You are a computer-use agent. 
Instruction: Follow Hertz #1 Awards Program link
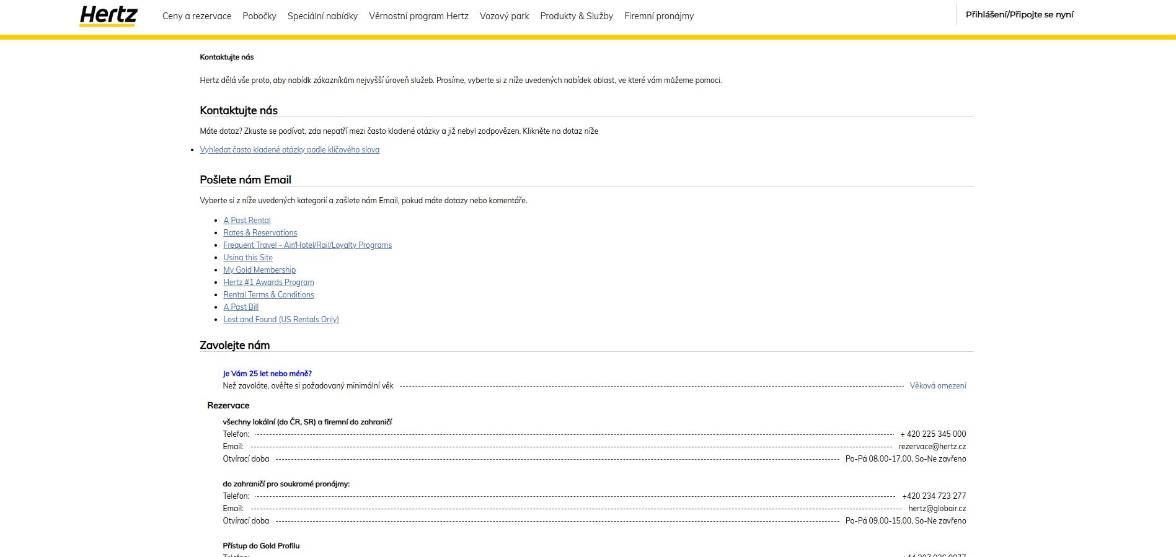click(268, 282)
